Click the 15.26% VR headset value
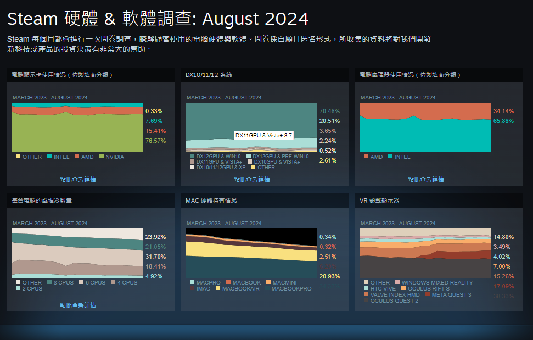This screenshot has height=340, width=533. (x=504, y=276)
